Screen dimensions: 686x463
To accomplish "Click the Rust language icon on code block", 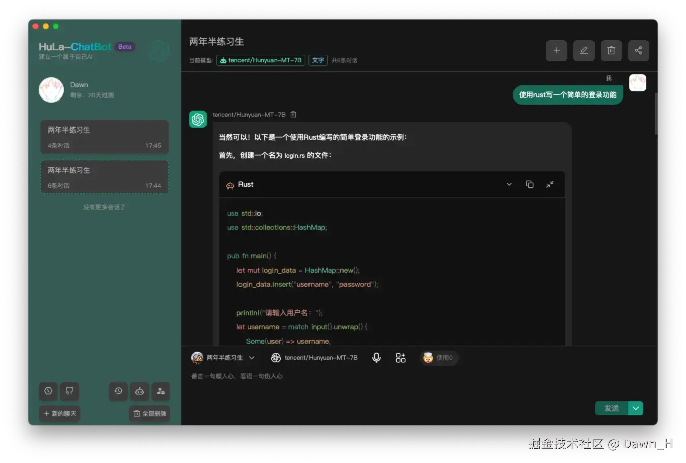I will click(230, 185).
